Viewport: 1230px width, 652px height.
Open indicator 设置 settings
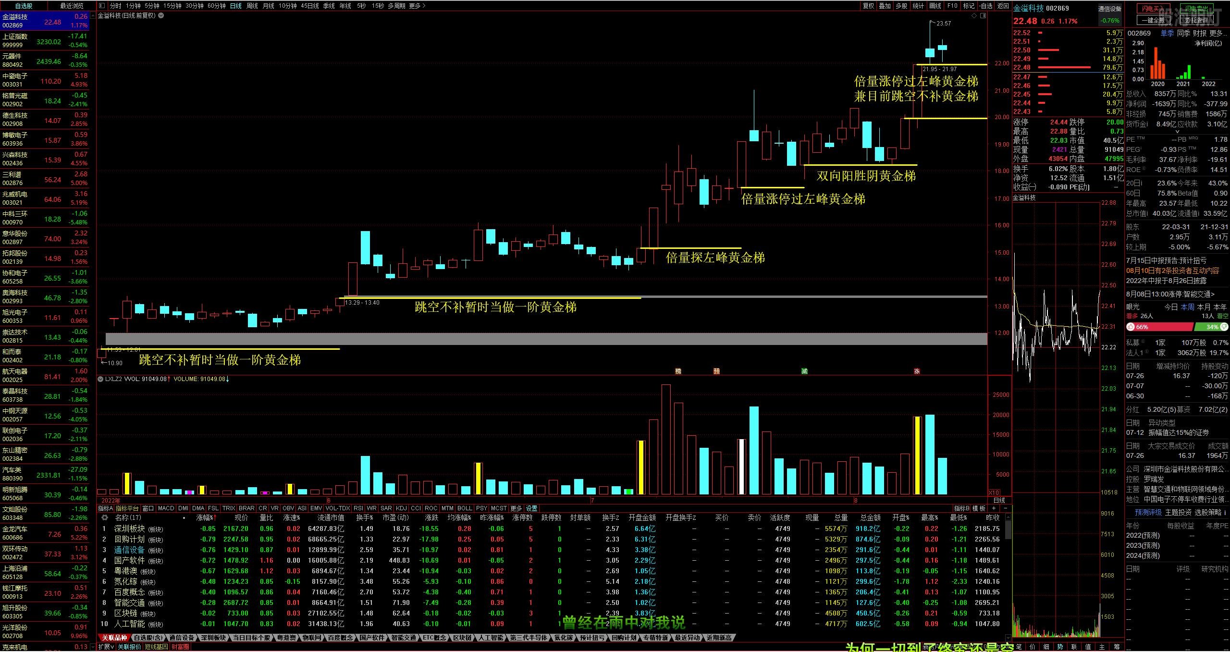(532, 508)
